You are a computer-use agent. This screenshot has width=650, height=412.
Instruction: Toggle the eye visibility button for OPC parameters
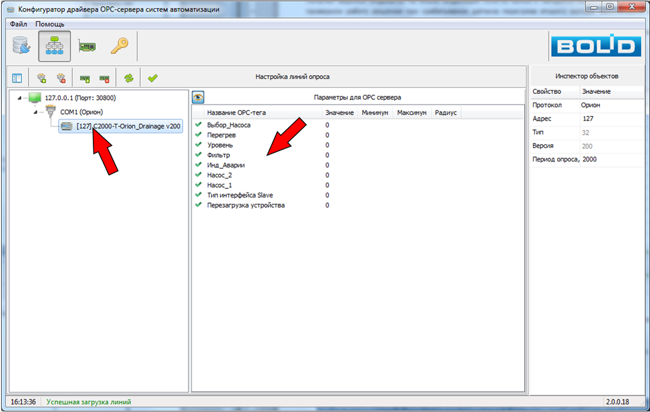point(198,97)
